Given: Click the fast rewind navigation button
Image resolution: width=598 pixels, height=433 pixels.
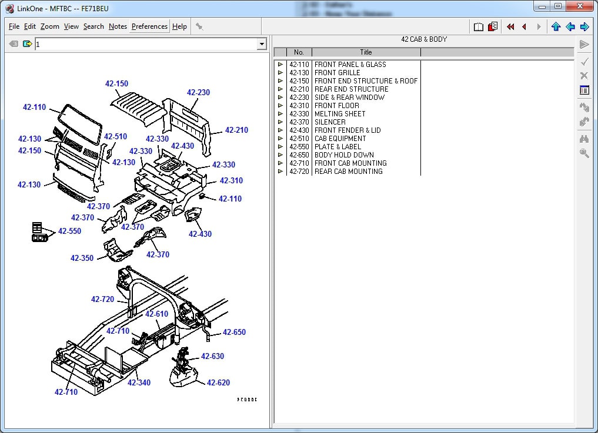Looking at the screenshot, I should (510, 26).
